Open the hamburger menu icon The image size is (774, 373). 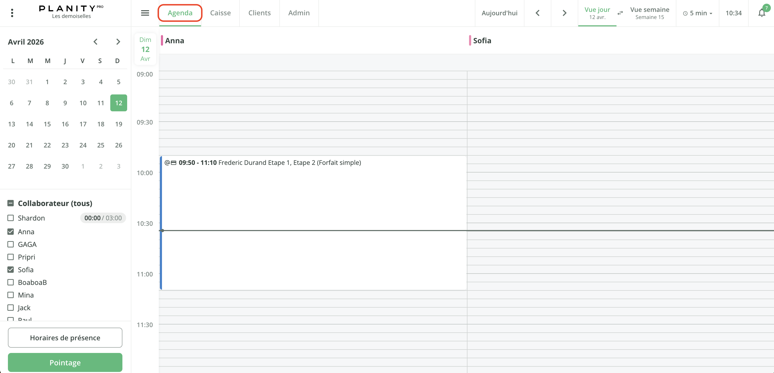145,13
